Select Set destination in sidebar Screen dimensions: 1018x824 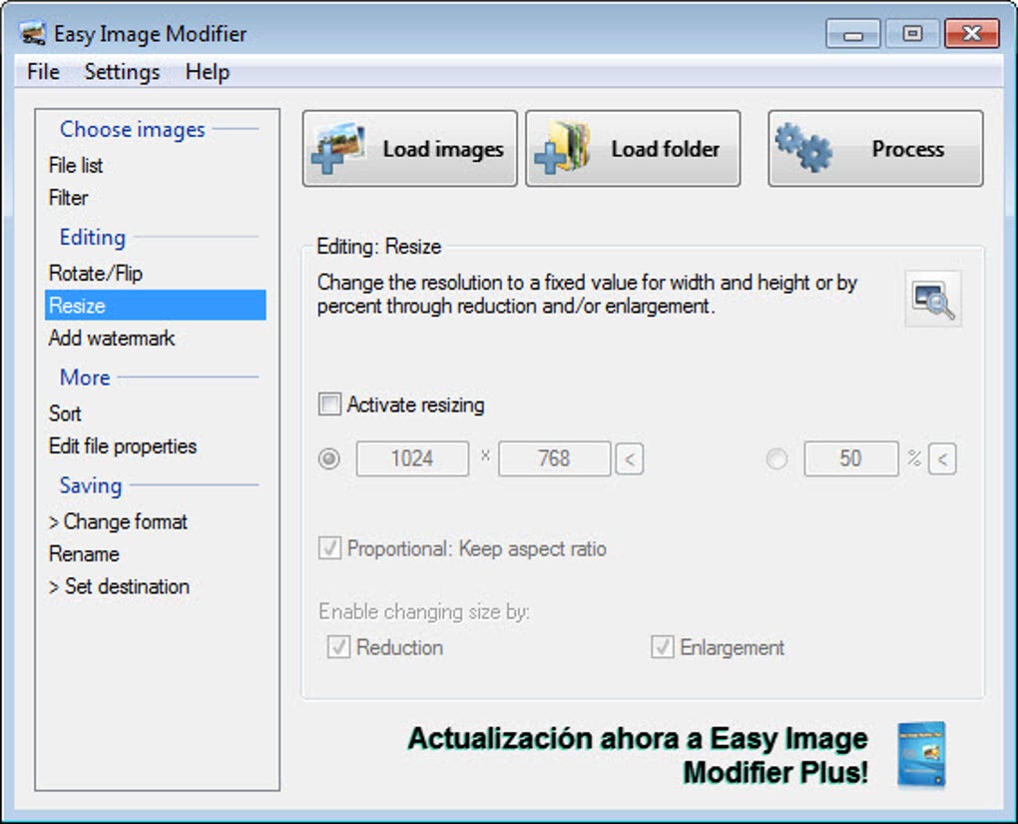pos(155,586)
